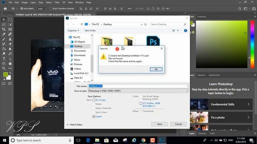Toggle the Auto-Select checkbox

pyautogui.click(x=22, y=8)
